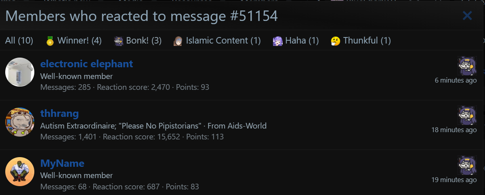Close the reactions members overlay
Image resolution: width=485 pixels, height=195 pixels.
point(467,16)
